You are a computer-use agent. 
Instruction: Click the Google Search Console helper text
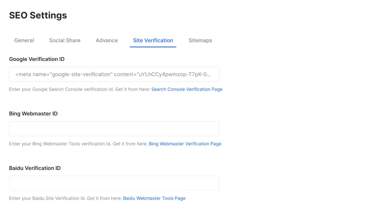pos(79,89)
